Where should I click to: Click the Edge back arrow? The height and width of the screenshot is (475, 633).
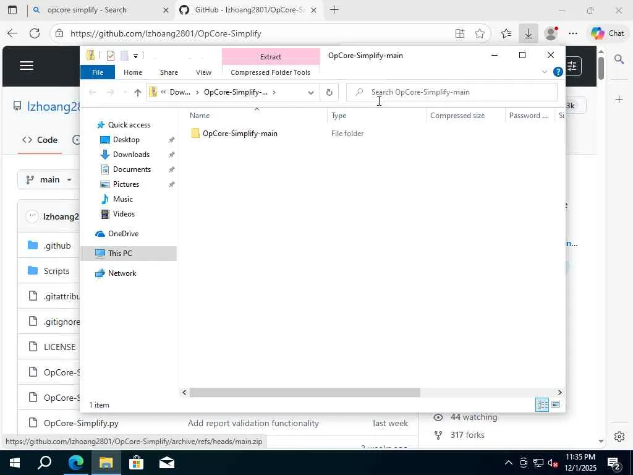tap(12, 33)
